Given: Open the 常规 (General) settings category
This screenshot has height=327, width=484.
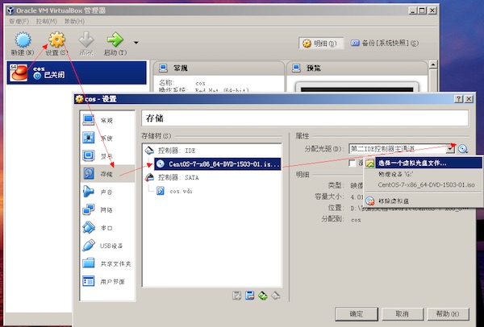Looking at the screenshot, I should point(107,120).
